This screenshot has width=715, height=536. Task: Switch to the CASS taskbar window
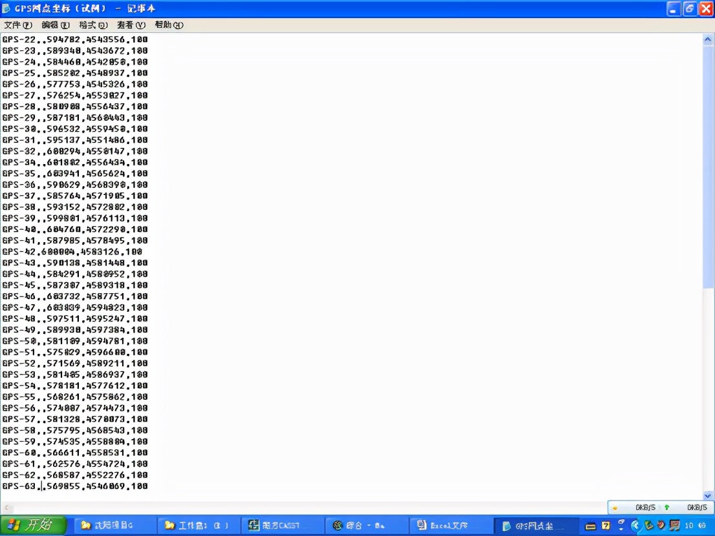[282, 526]
